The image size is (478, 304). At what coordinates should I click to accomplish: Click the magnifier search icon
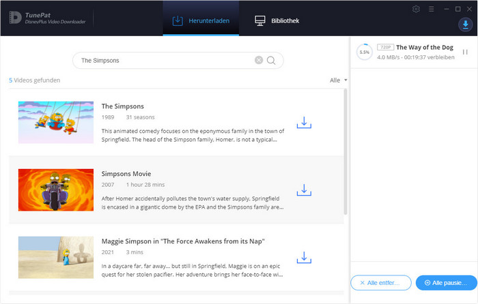point(271,60)
